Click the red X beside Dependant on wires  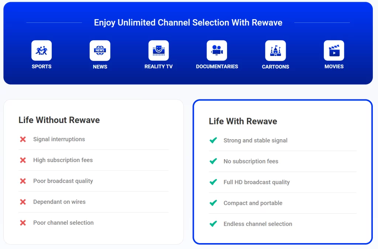(23, 202)
